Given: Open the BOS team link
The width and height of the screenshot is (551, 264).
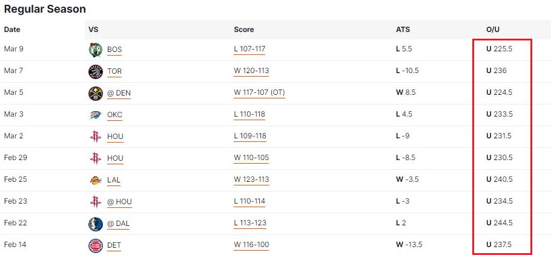Looking at the screenshot, I should pyautogui.click(x=114, y=50).
